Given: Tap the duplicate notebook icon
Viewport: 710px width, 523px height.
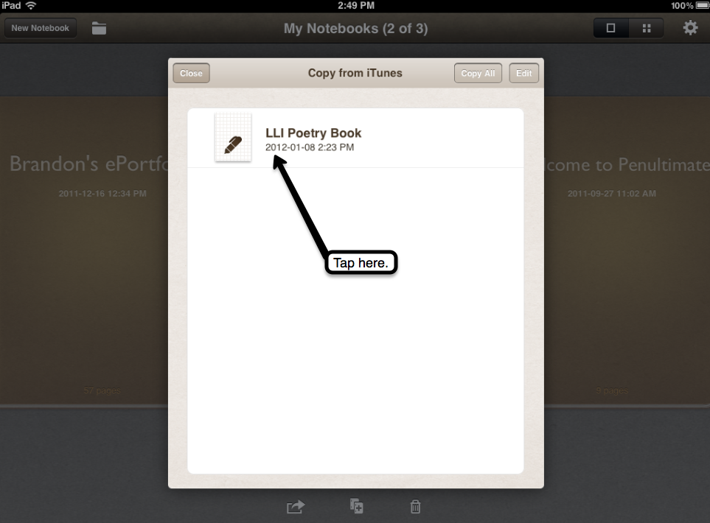Looking at the screenshot, I should click(356, 506).
